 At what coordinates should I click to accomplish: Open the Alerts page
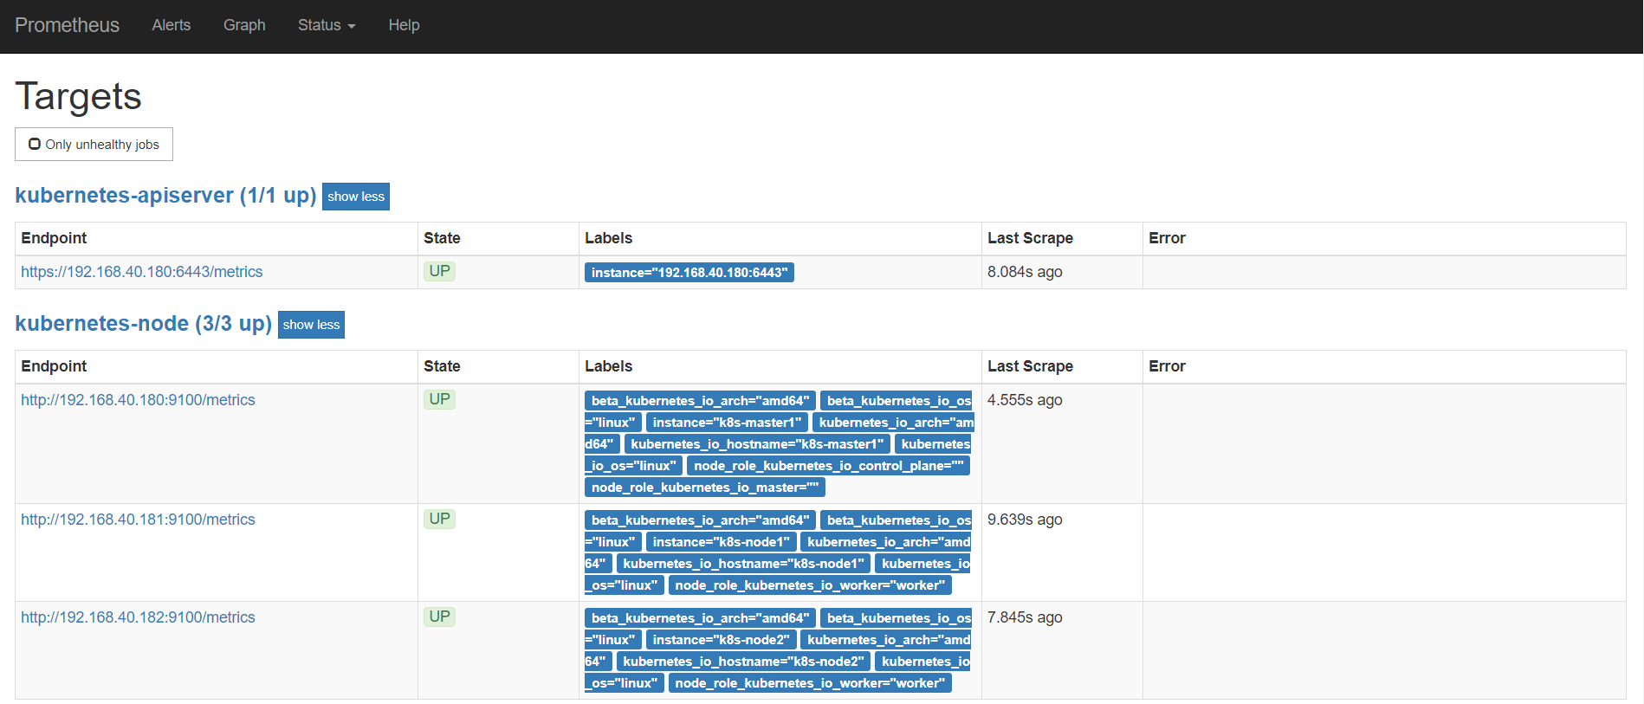[171, 25]
